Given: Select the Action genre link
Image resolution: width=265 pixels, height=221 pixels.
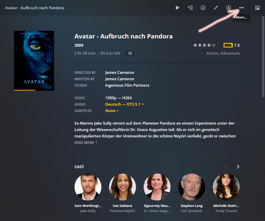Looking at the screenshot, I should click(212, 53).
